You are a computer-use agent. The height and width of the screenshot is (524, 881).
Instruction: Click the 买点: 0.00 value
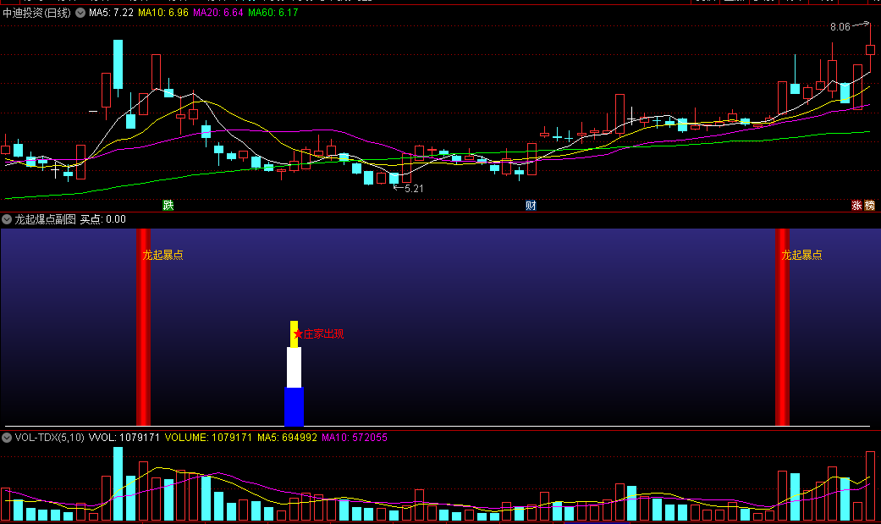point(102,219)
